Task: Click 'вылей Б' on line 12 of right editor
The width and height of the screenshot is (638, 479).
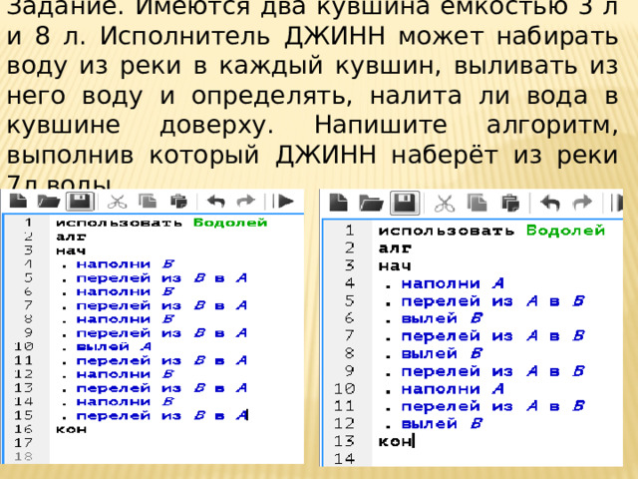Action: click(x=442, y=424)
